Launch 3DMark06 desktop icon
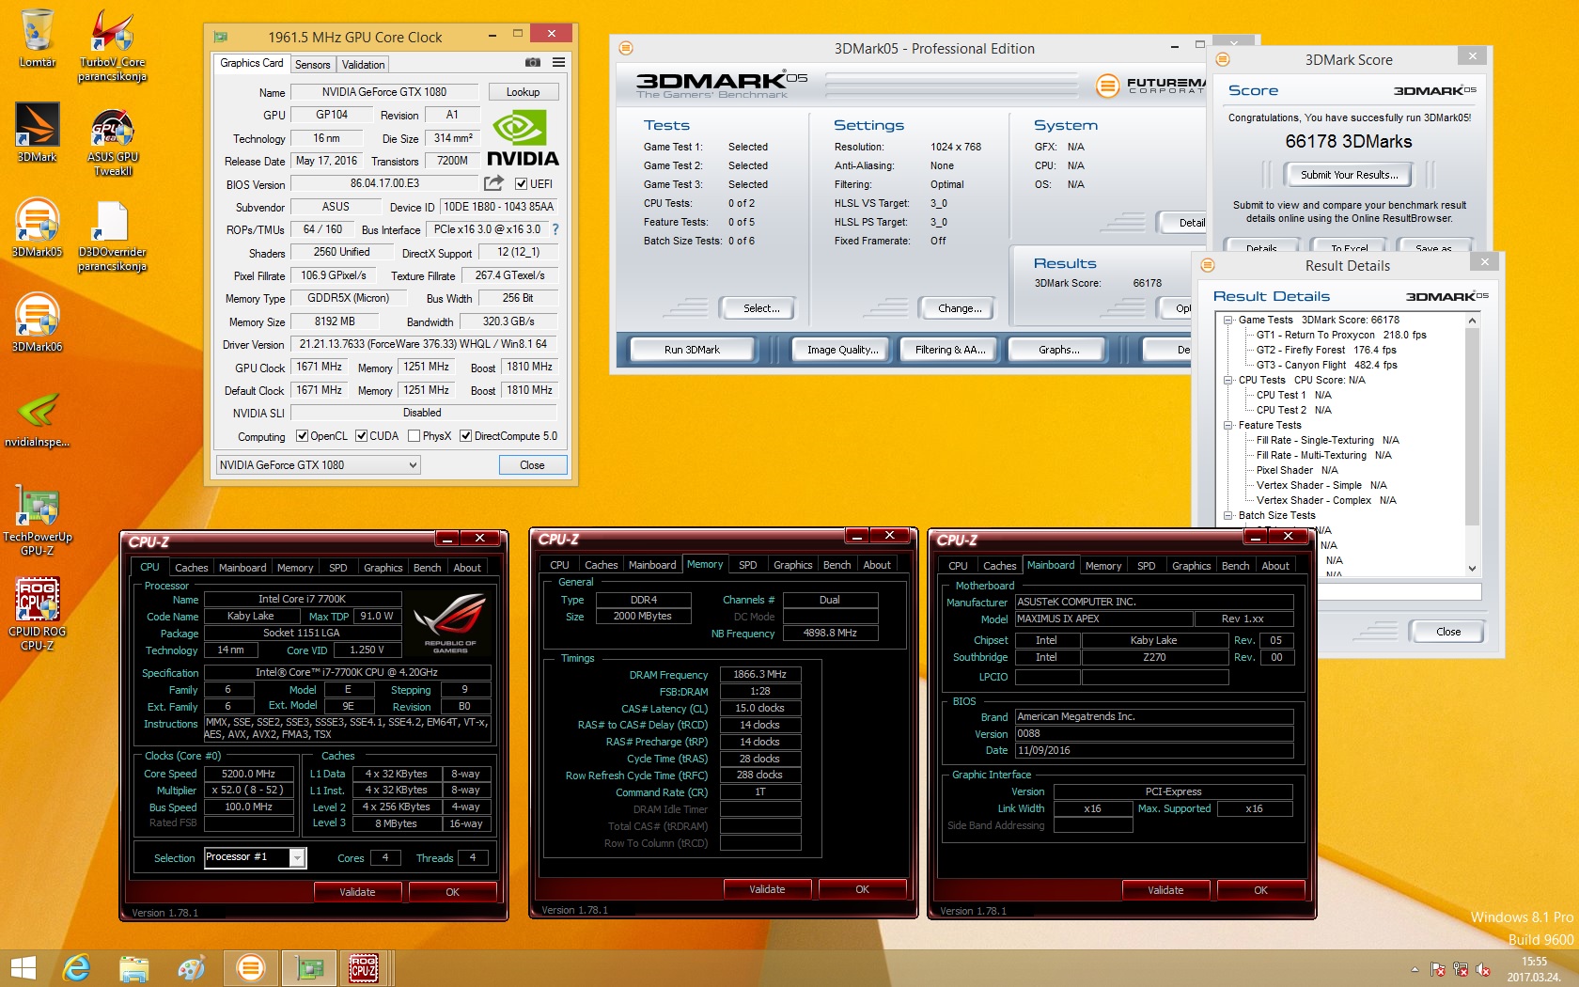The height and width of the screenshot is (987, 1579). pyautogui.click(x=38, y=322)
